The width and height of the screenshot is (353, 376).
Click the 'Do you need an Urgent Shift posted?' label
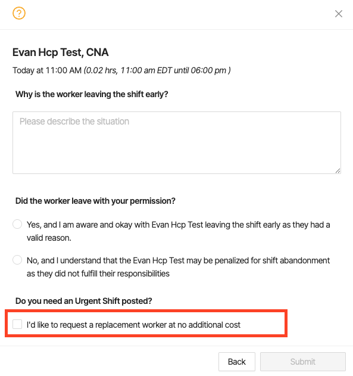click(x=83, y=301)
